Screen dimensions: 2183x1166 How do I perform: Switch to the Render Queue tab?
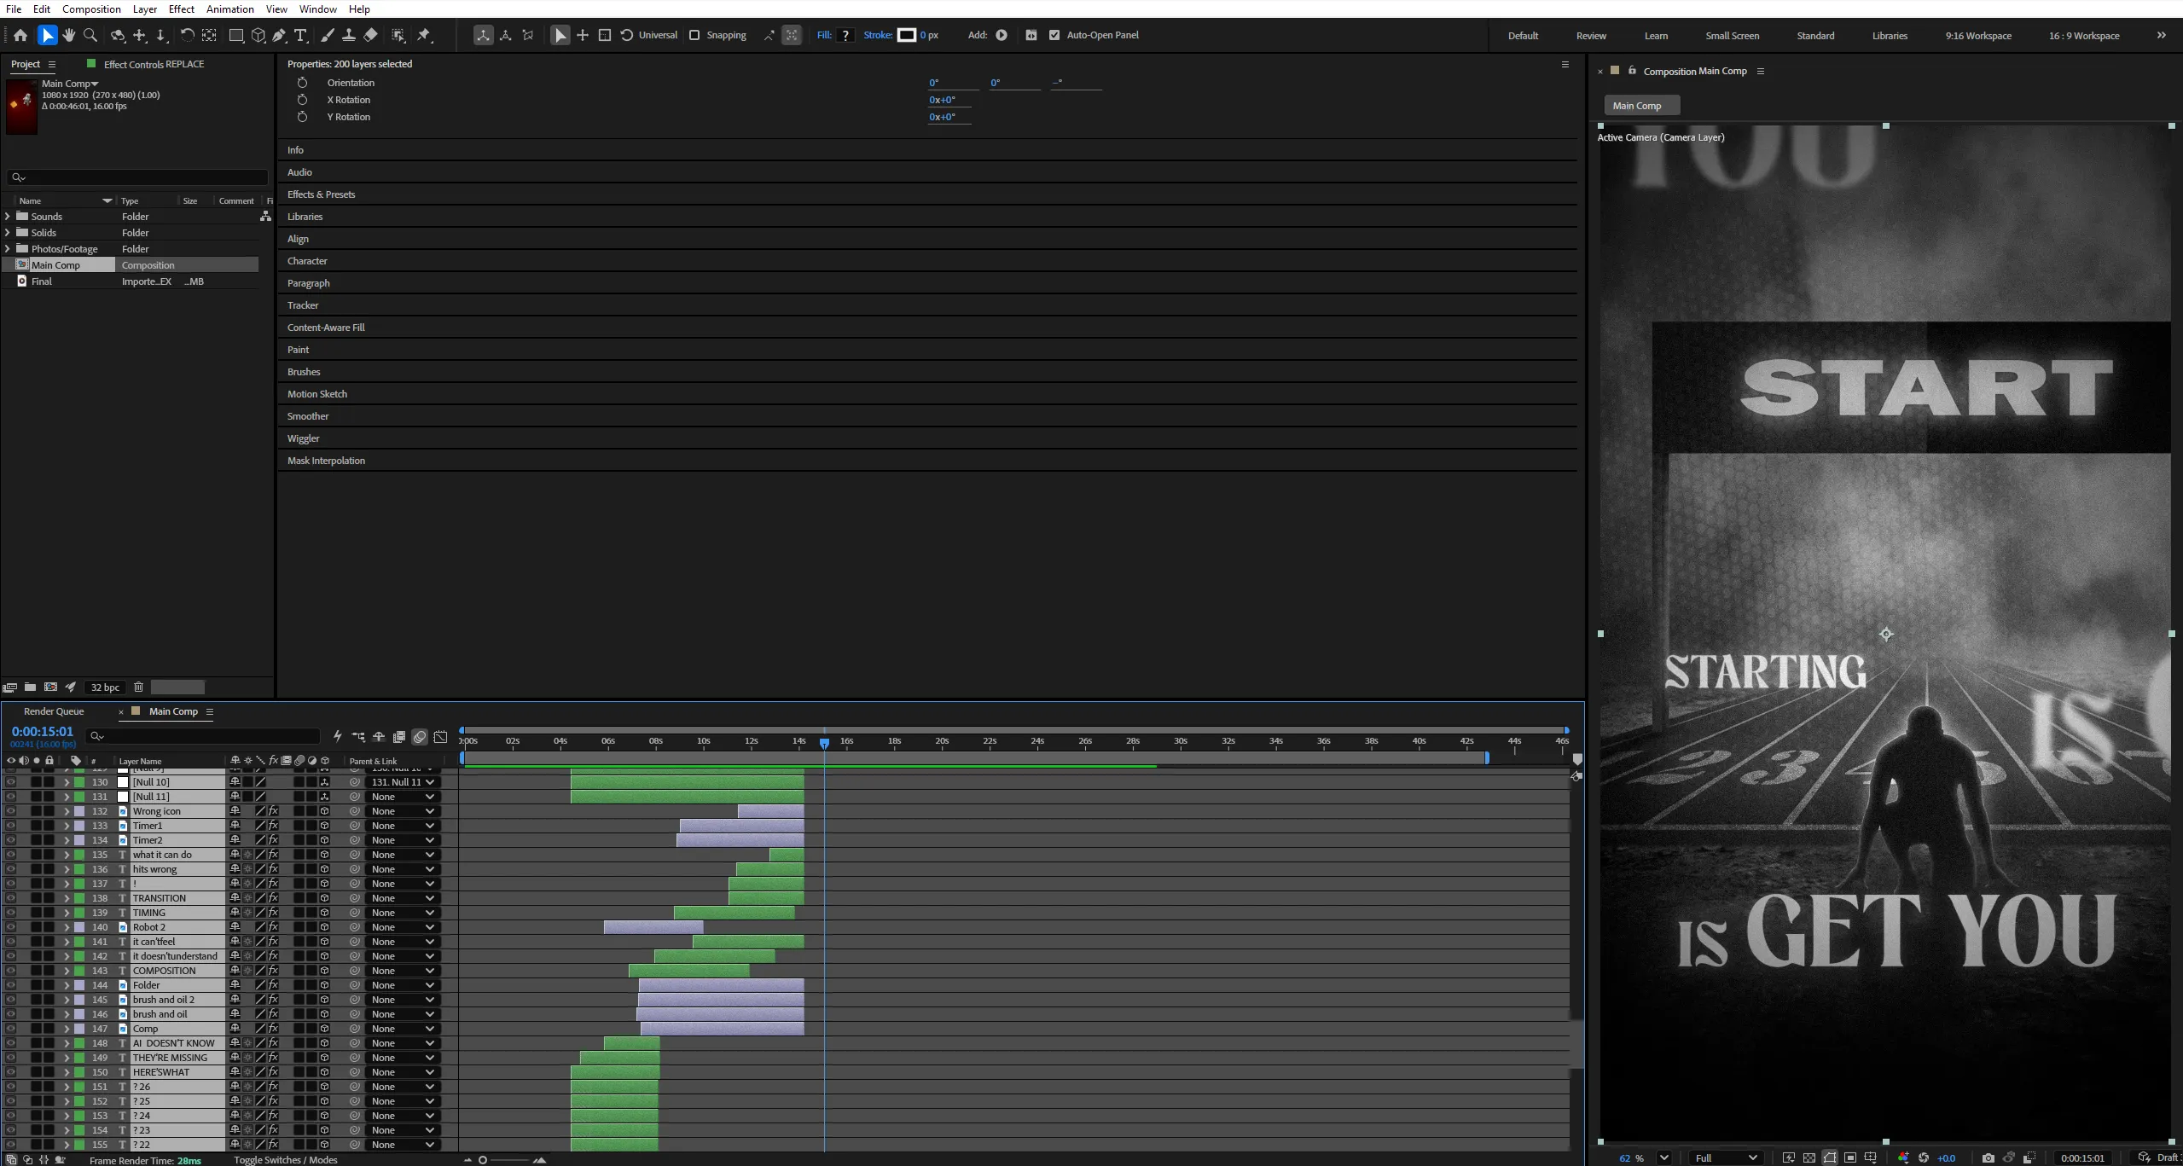54,711
